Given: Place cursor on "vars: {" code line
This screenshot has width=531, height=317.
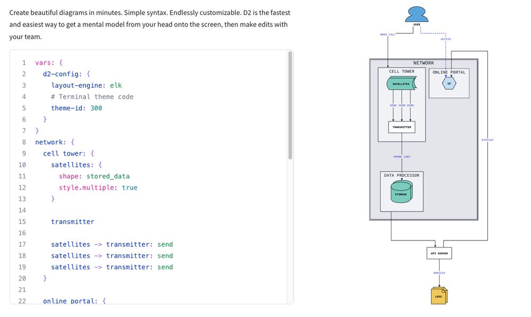Looking at the screenshot, I should [49, 63].
